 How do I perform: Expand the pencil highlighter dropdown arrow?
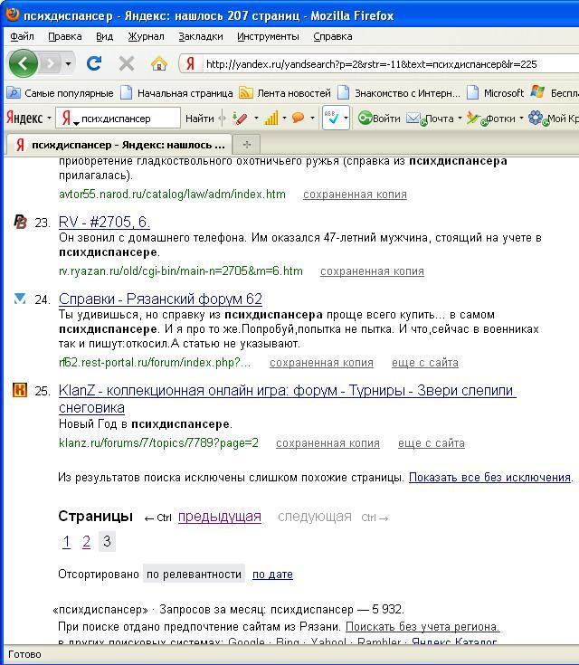click(256, 118)
